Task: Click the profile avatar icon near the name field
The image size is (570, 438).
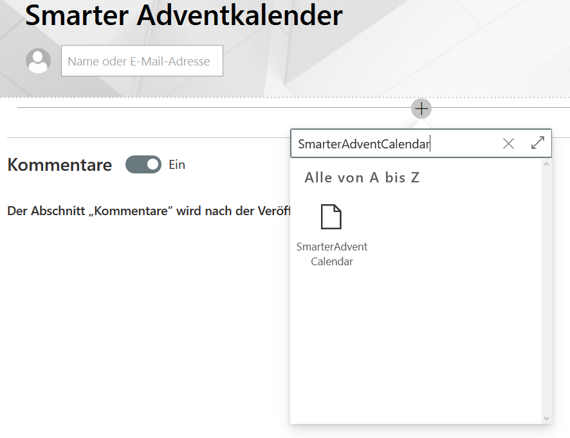Action: (x=38, y=60)
